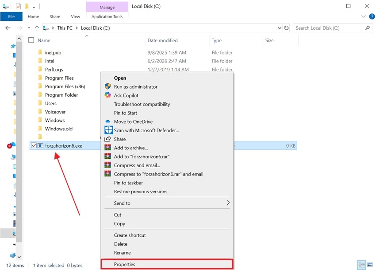Click the search magnifier icon
This screenshot has width=376, height=270.
[x=367, y=28]
